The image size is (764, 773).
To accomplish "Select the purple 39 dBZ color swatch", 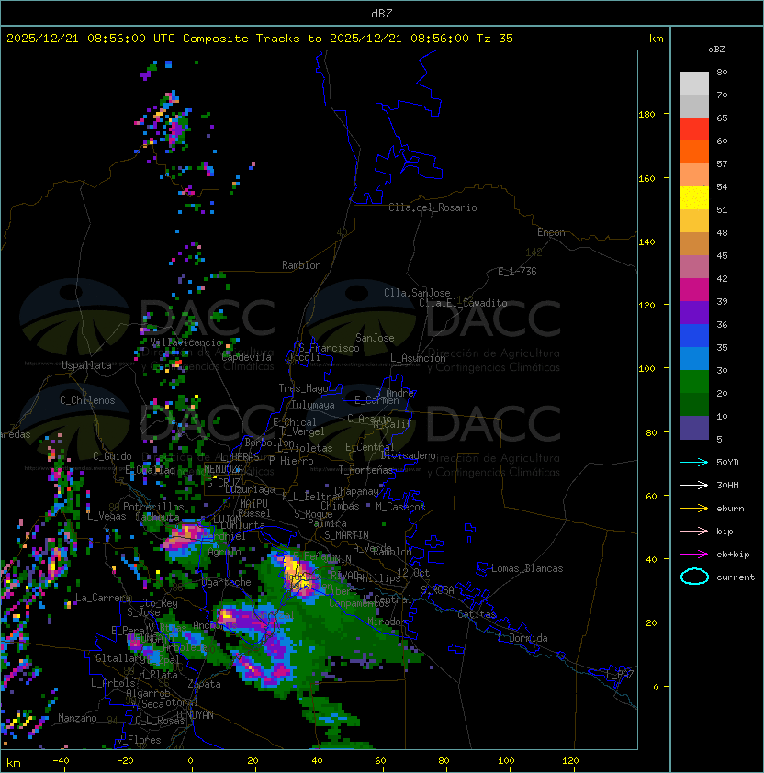I will [694, 313].
